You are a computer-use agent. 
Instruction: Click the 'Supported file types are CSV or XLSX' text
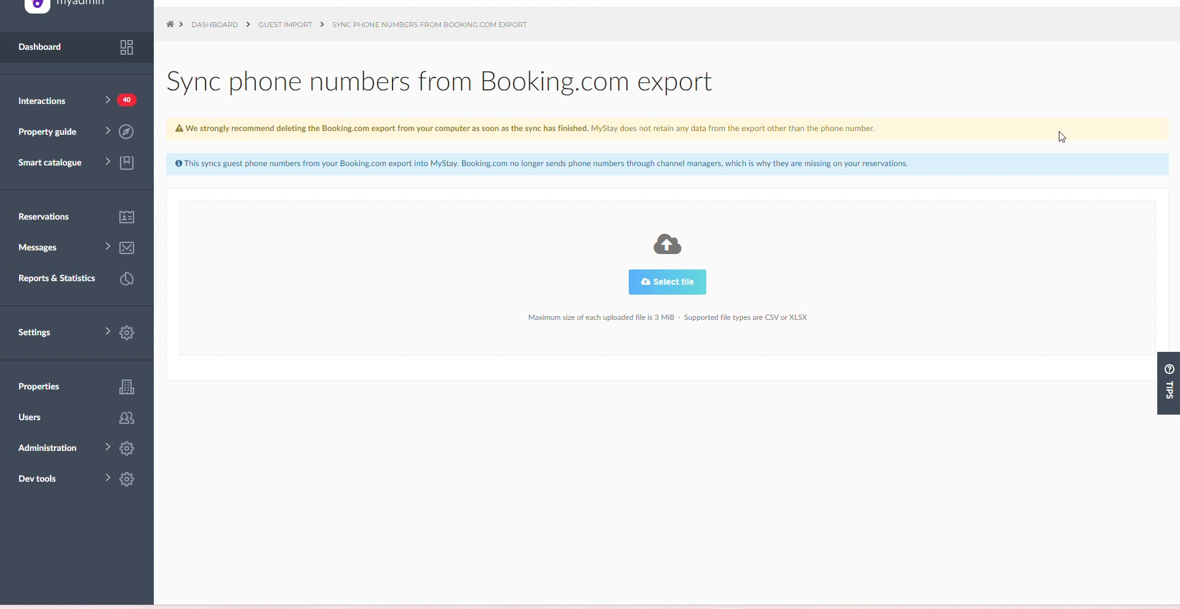(x=746, y=317)
